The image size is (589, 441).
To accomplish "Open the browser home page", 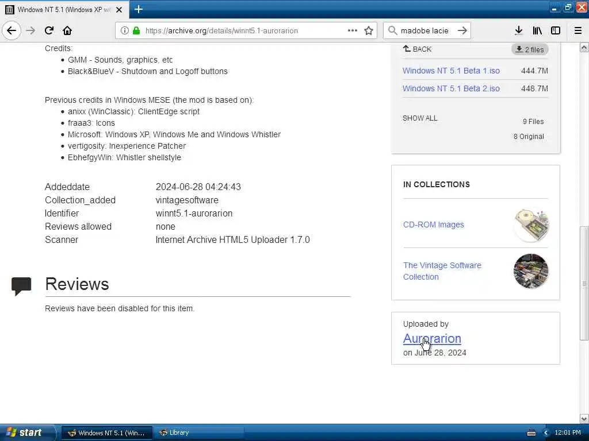I will (67, 30).
